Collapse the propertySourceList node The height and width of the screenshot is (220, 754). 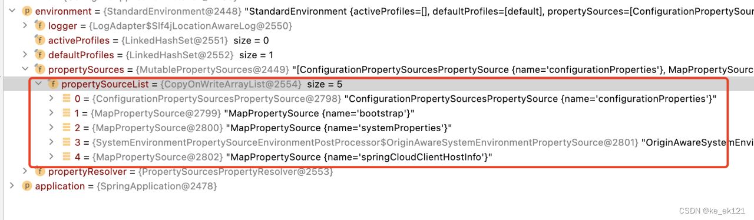pos(38,84)
